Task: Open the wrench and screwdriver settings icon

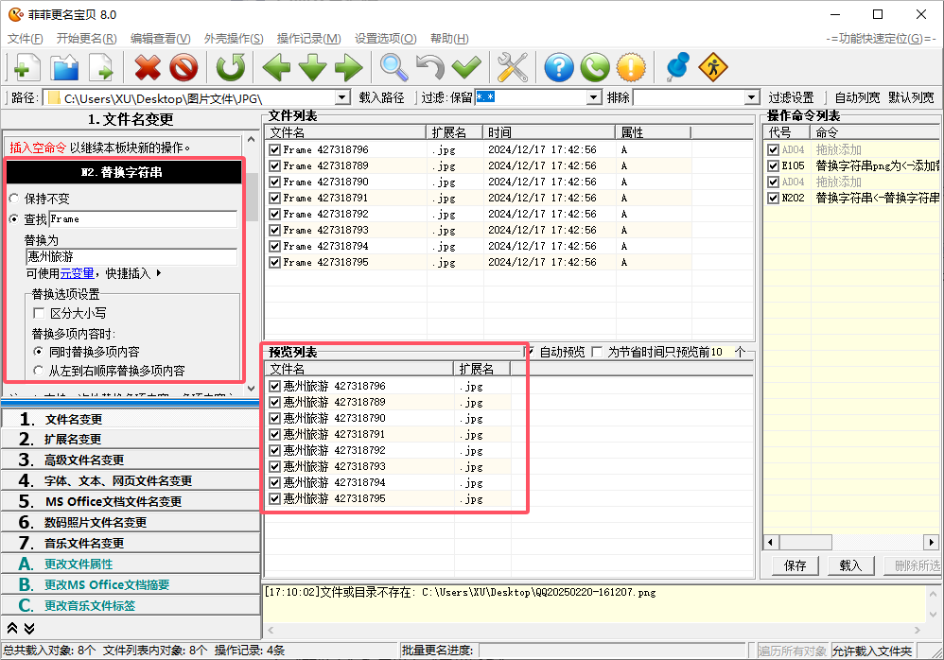Action: pos(512,67)
